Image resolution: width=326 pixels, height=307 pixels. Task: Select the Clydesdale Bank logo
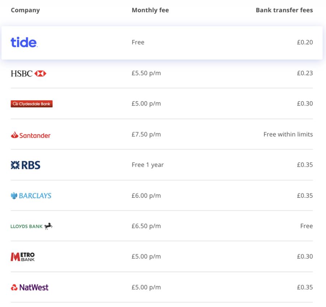[31, 104]
